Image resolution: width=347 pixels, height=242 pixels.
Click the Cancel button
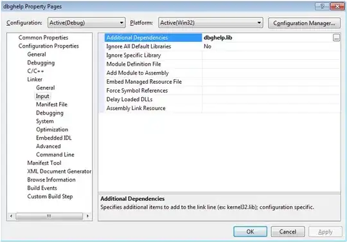[287, 232]
